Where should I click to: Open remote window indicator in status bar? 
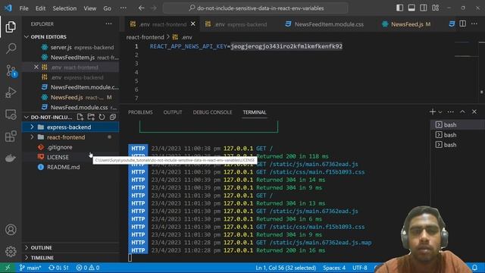tap(8, 268)
